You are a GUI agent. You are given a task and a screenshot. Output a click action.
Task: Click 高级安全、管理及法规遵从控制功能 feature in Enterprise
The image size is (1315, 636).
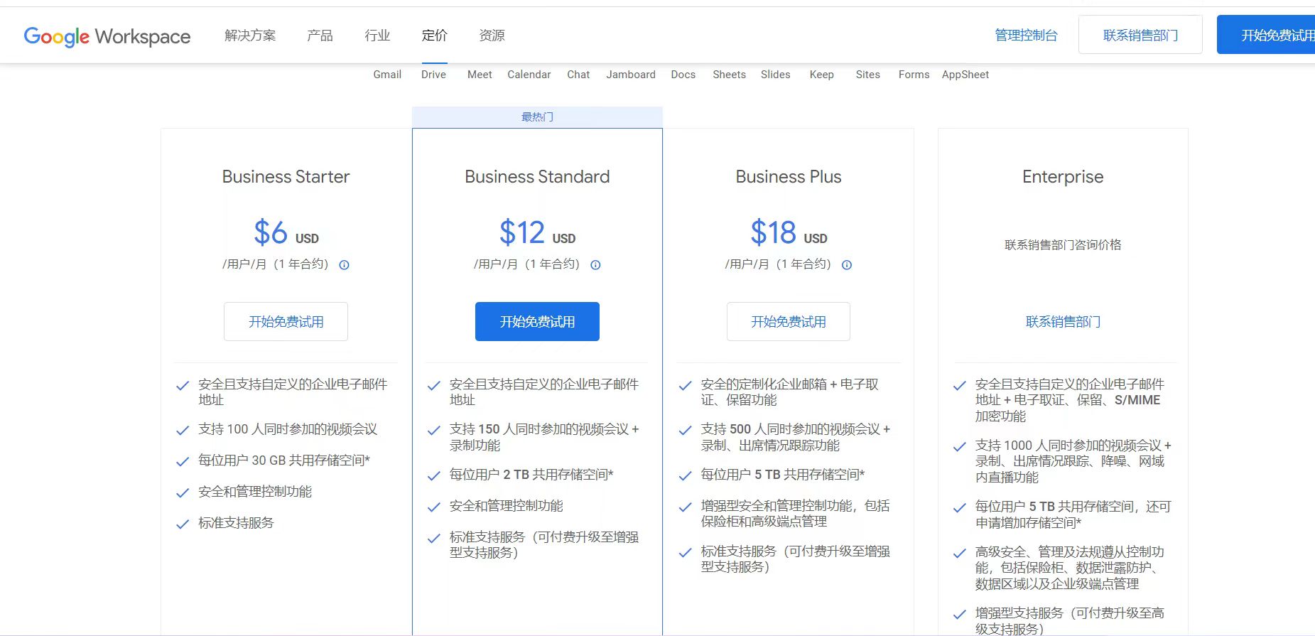coord(1070,568)
